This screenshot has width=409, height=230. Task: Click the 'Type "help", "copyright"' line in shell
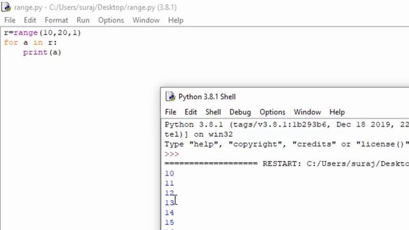click(287, 144)
